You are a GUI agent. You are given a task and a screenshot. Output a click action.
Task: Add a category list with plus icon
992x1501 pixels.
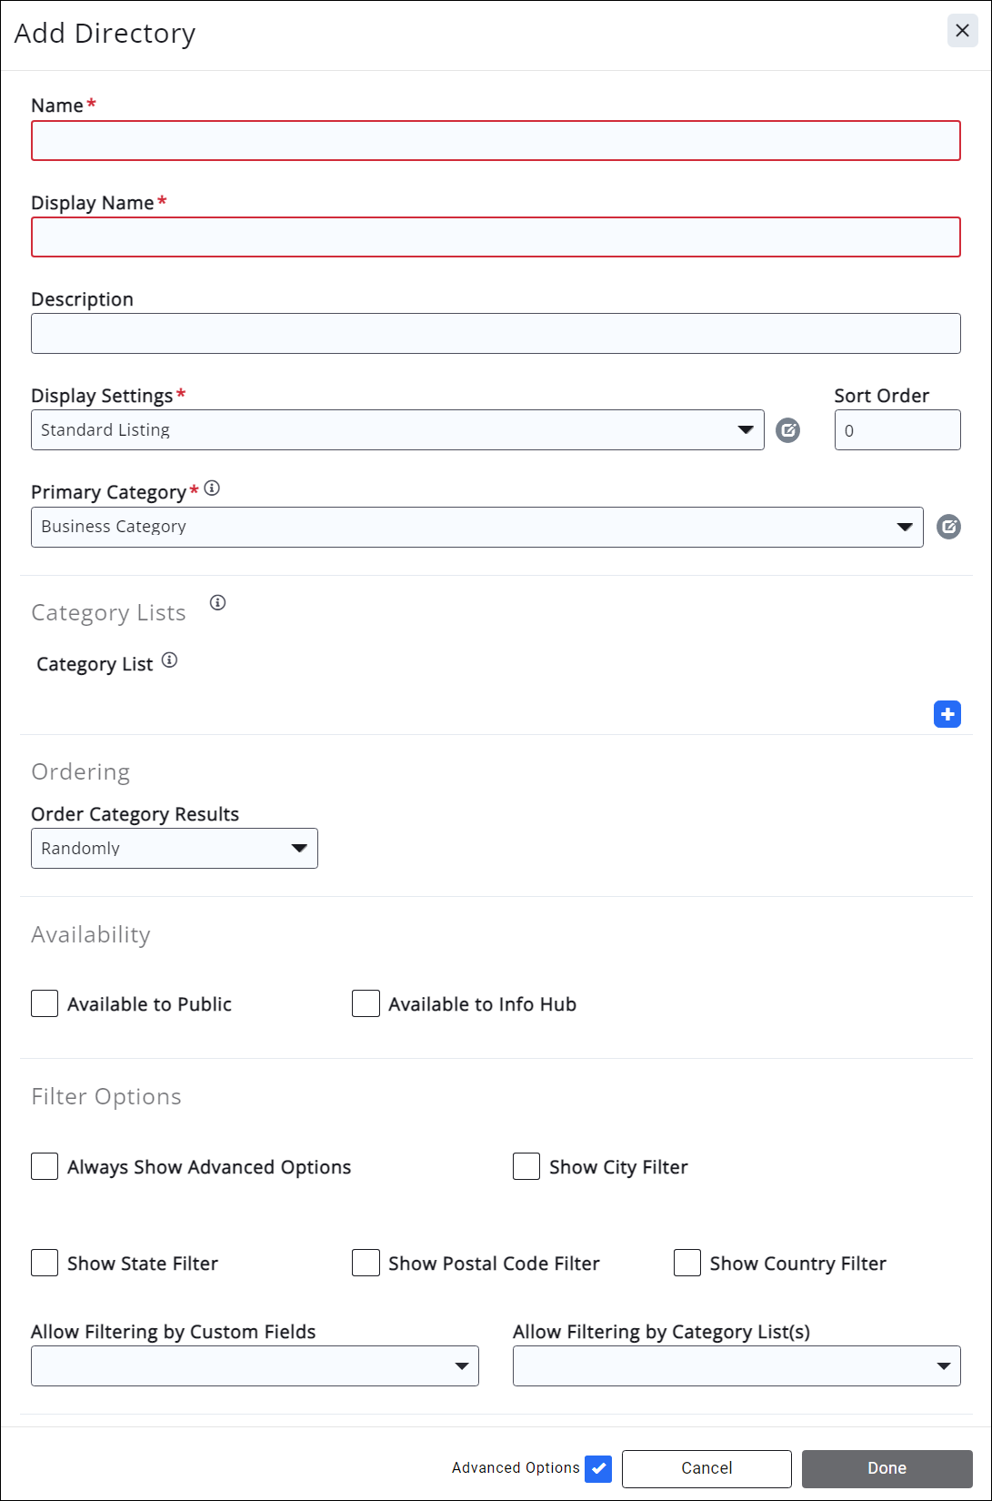click(x=947, y=714)
